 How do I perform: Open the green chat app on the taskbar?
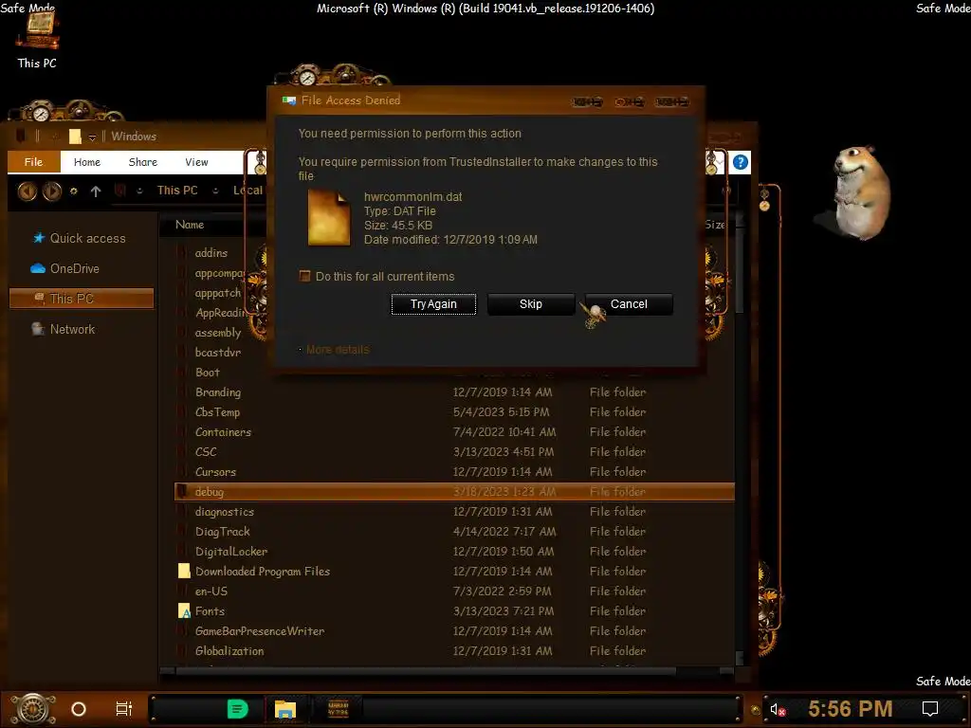click(x=237, y=709)
